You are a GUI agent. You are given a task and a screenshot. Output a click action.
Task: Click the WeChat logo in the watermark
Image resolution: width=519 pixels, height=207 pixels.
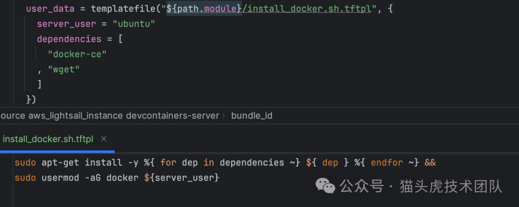pos(325,186)
